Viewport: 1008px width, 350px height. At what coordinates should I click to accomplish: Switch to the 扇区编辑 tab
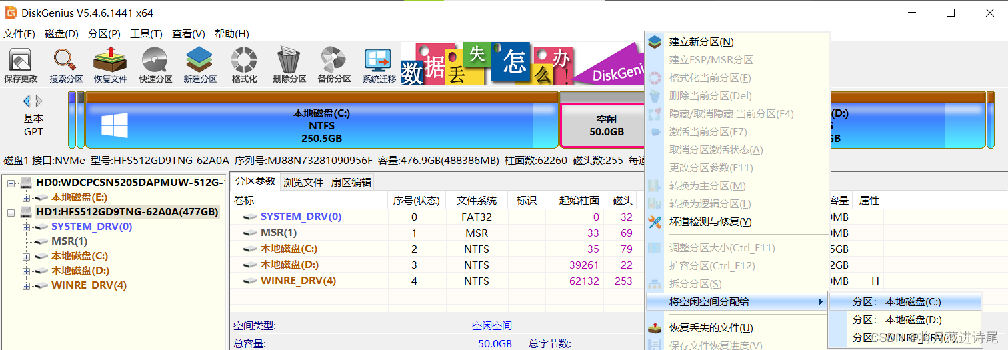351,182
